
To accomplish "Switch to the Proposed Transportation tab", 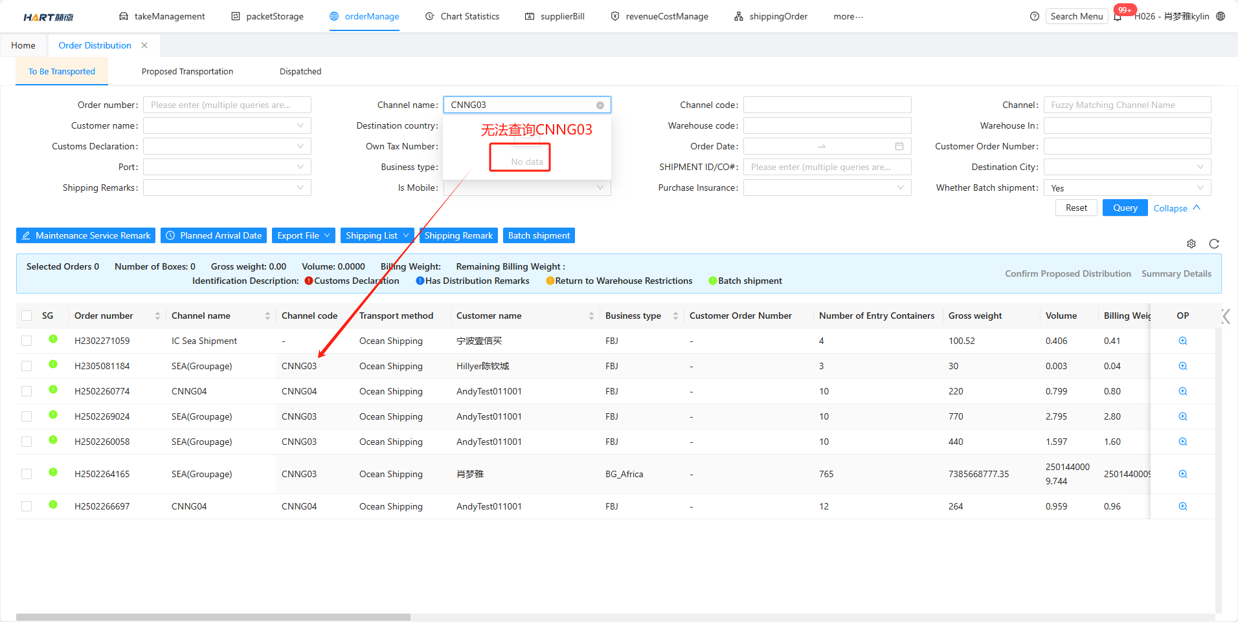I will click(187, 72).
